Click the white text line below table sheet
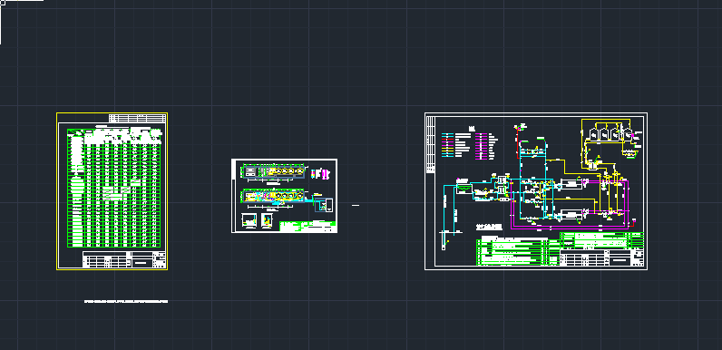The height and width of the screenshot is (350, 722). [x=126, y=302]
